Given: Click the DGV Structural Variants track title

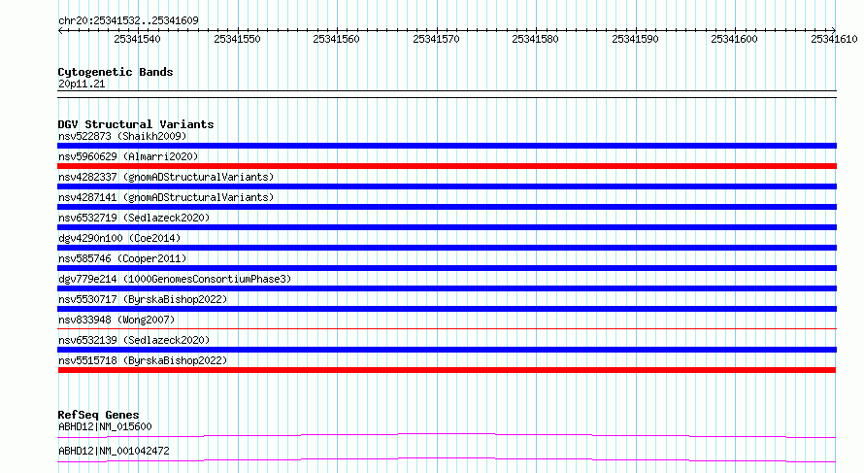Looking at the screenshot, I should (x=136, y=124).
